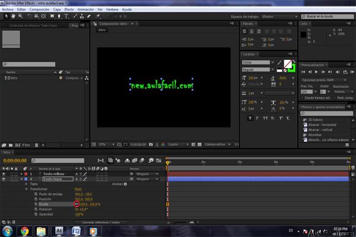Select the Horizontal Type tool
The image size is (356, 237).
(66, 16)
